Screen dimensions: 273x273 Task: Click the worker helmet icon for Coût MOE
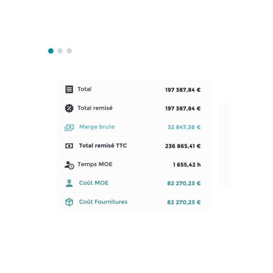click(x=69, y=183)
